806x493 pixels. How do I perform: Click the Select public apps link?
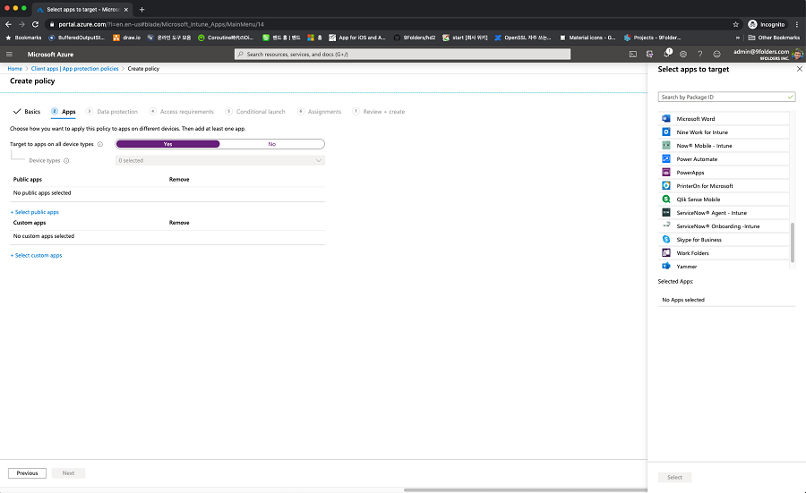[35, 212]
